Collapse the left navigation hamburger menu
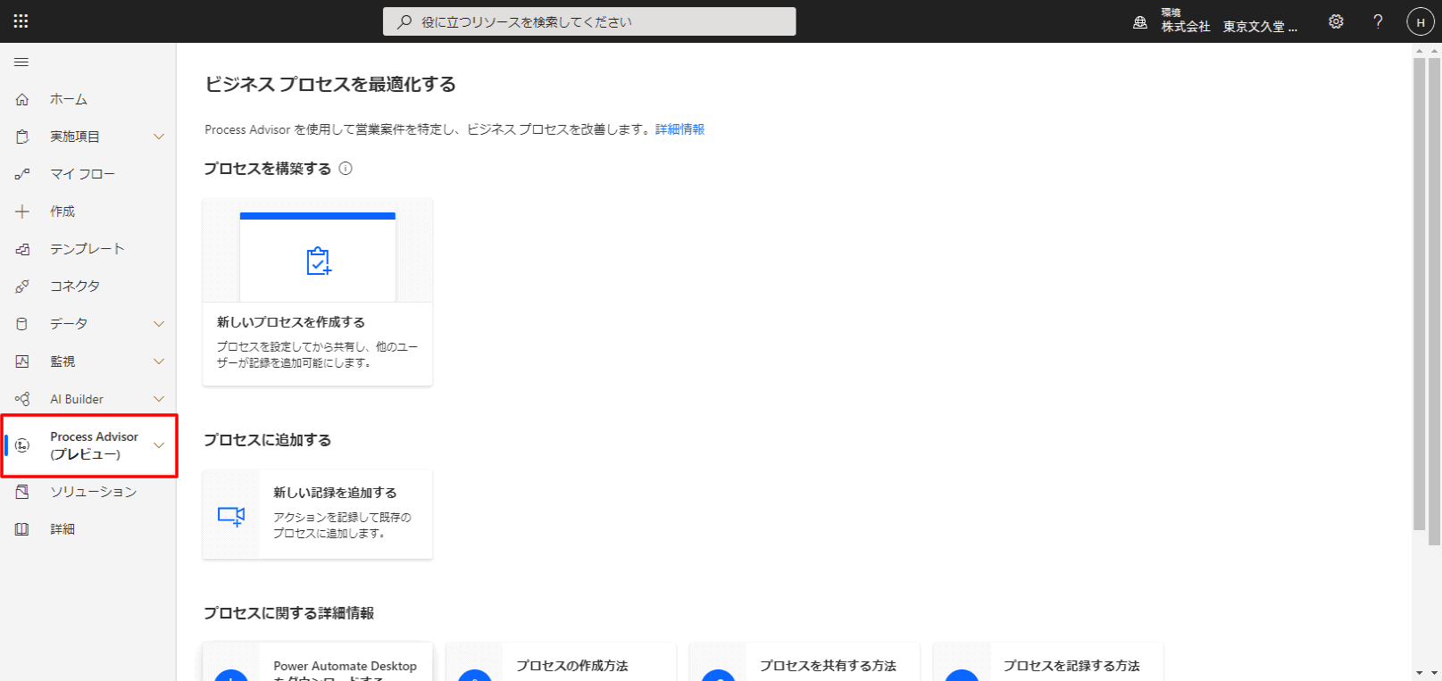This screenshot has height=681, width=1442. (21, 62)
